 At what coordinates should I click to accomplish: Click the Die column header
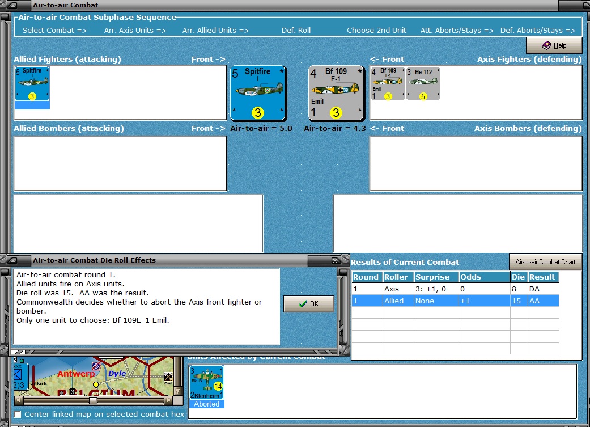pyautogui.click(x=519, y=277)
